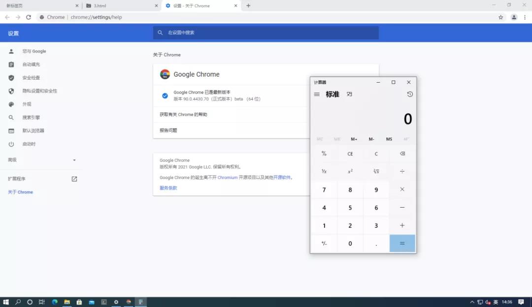Viewport: 532px width, 307px height.
Task: Click digit 3 on the Calculator
Action: [x=376, y=225]
